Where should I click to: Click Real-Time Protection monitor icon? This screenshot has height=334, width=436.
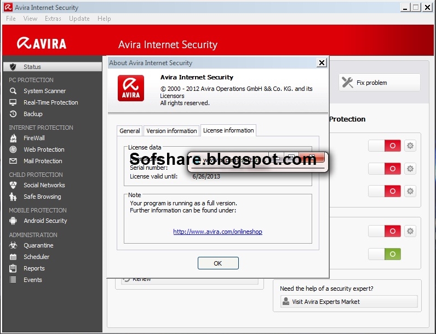[13, 102]
